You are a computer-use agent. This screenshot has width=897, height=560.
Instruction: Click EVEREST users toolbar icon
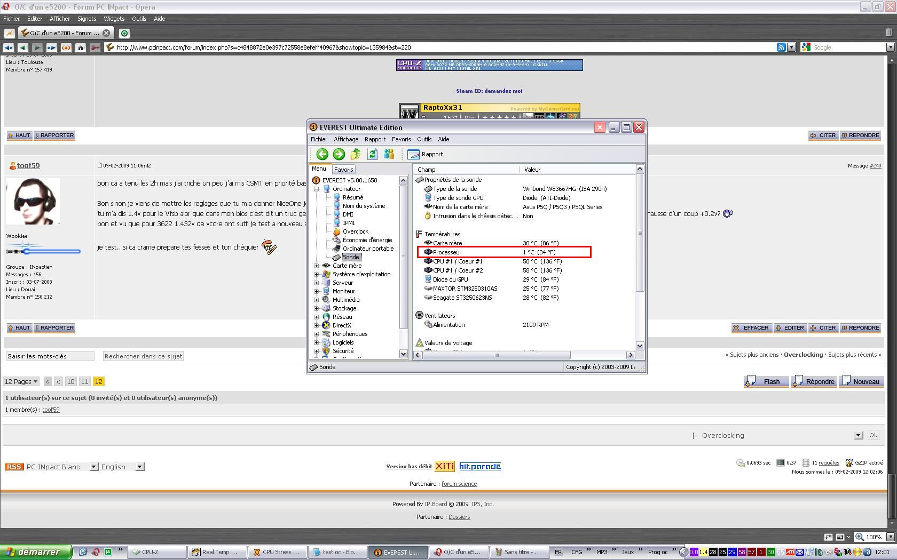pyautogui.click(x=389, y=154)
